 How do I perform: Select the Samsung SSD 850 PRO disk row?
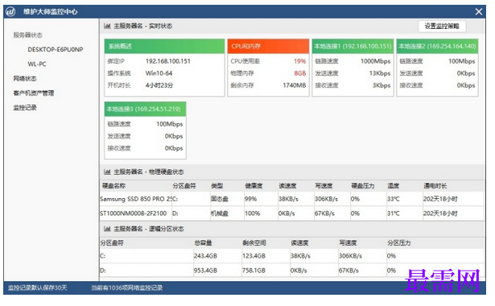click(x=291, y=199)
